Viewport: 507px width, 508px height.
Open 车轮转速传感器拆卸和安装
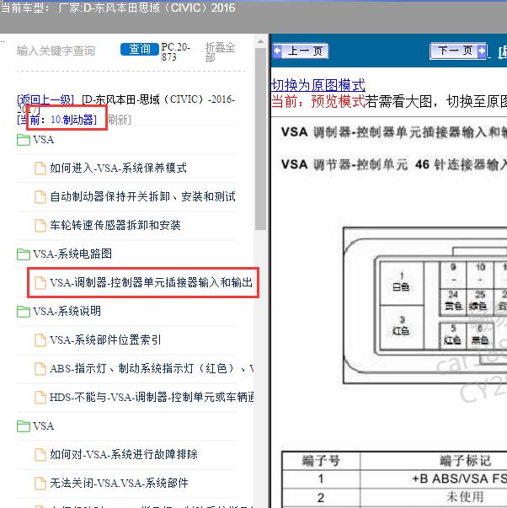click(115, 225)
